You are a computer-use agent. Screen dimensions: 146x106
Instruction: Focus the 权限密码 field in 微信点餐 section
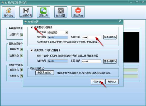[91, 61]
